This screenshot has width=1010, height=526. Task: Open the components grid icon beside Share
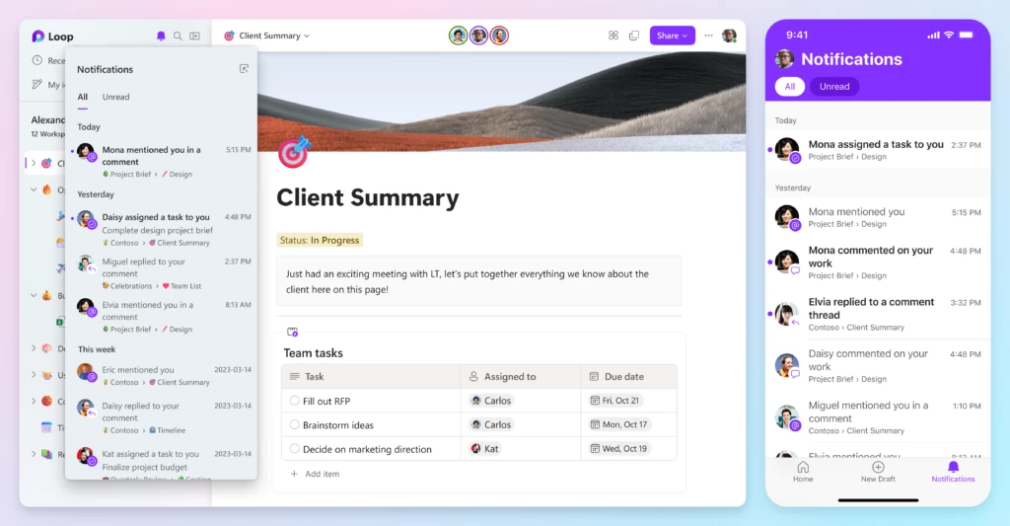(613, 36)
